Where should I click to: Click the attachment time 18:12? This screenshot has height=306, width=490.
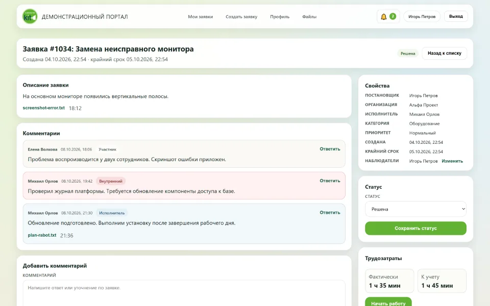pos(75,108)
